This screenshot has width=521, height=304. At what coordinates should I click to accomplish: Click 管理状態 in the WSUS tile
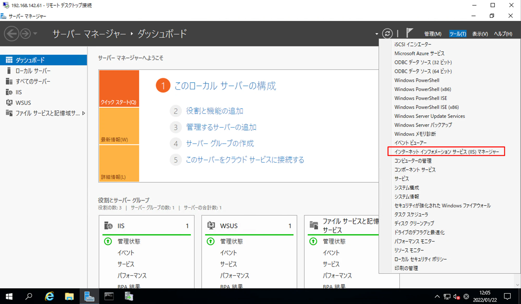(231, 241)
